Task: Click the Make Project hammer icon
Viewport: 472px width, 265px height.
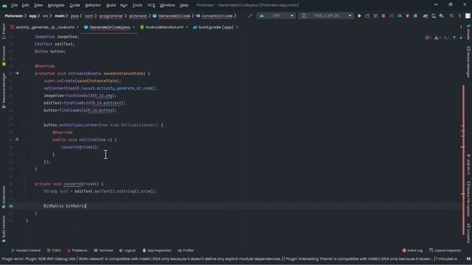Action: tap(250, 15)
